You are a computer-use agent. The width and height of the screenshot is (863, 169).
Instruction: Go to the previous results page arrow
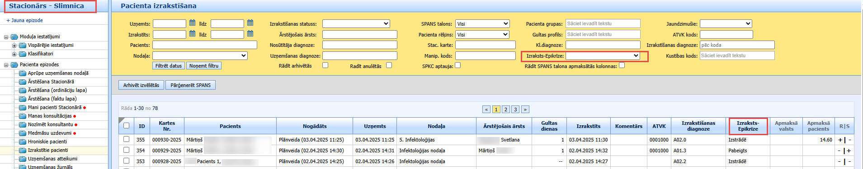point(486,110)
